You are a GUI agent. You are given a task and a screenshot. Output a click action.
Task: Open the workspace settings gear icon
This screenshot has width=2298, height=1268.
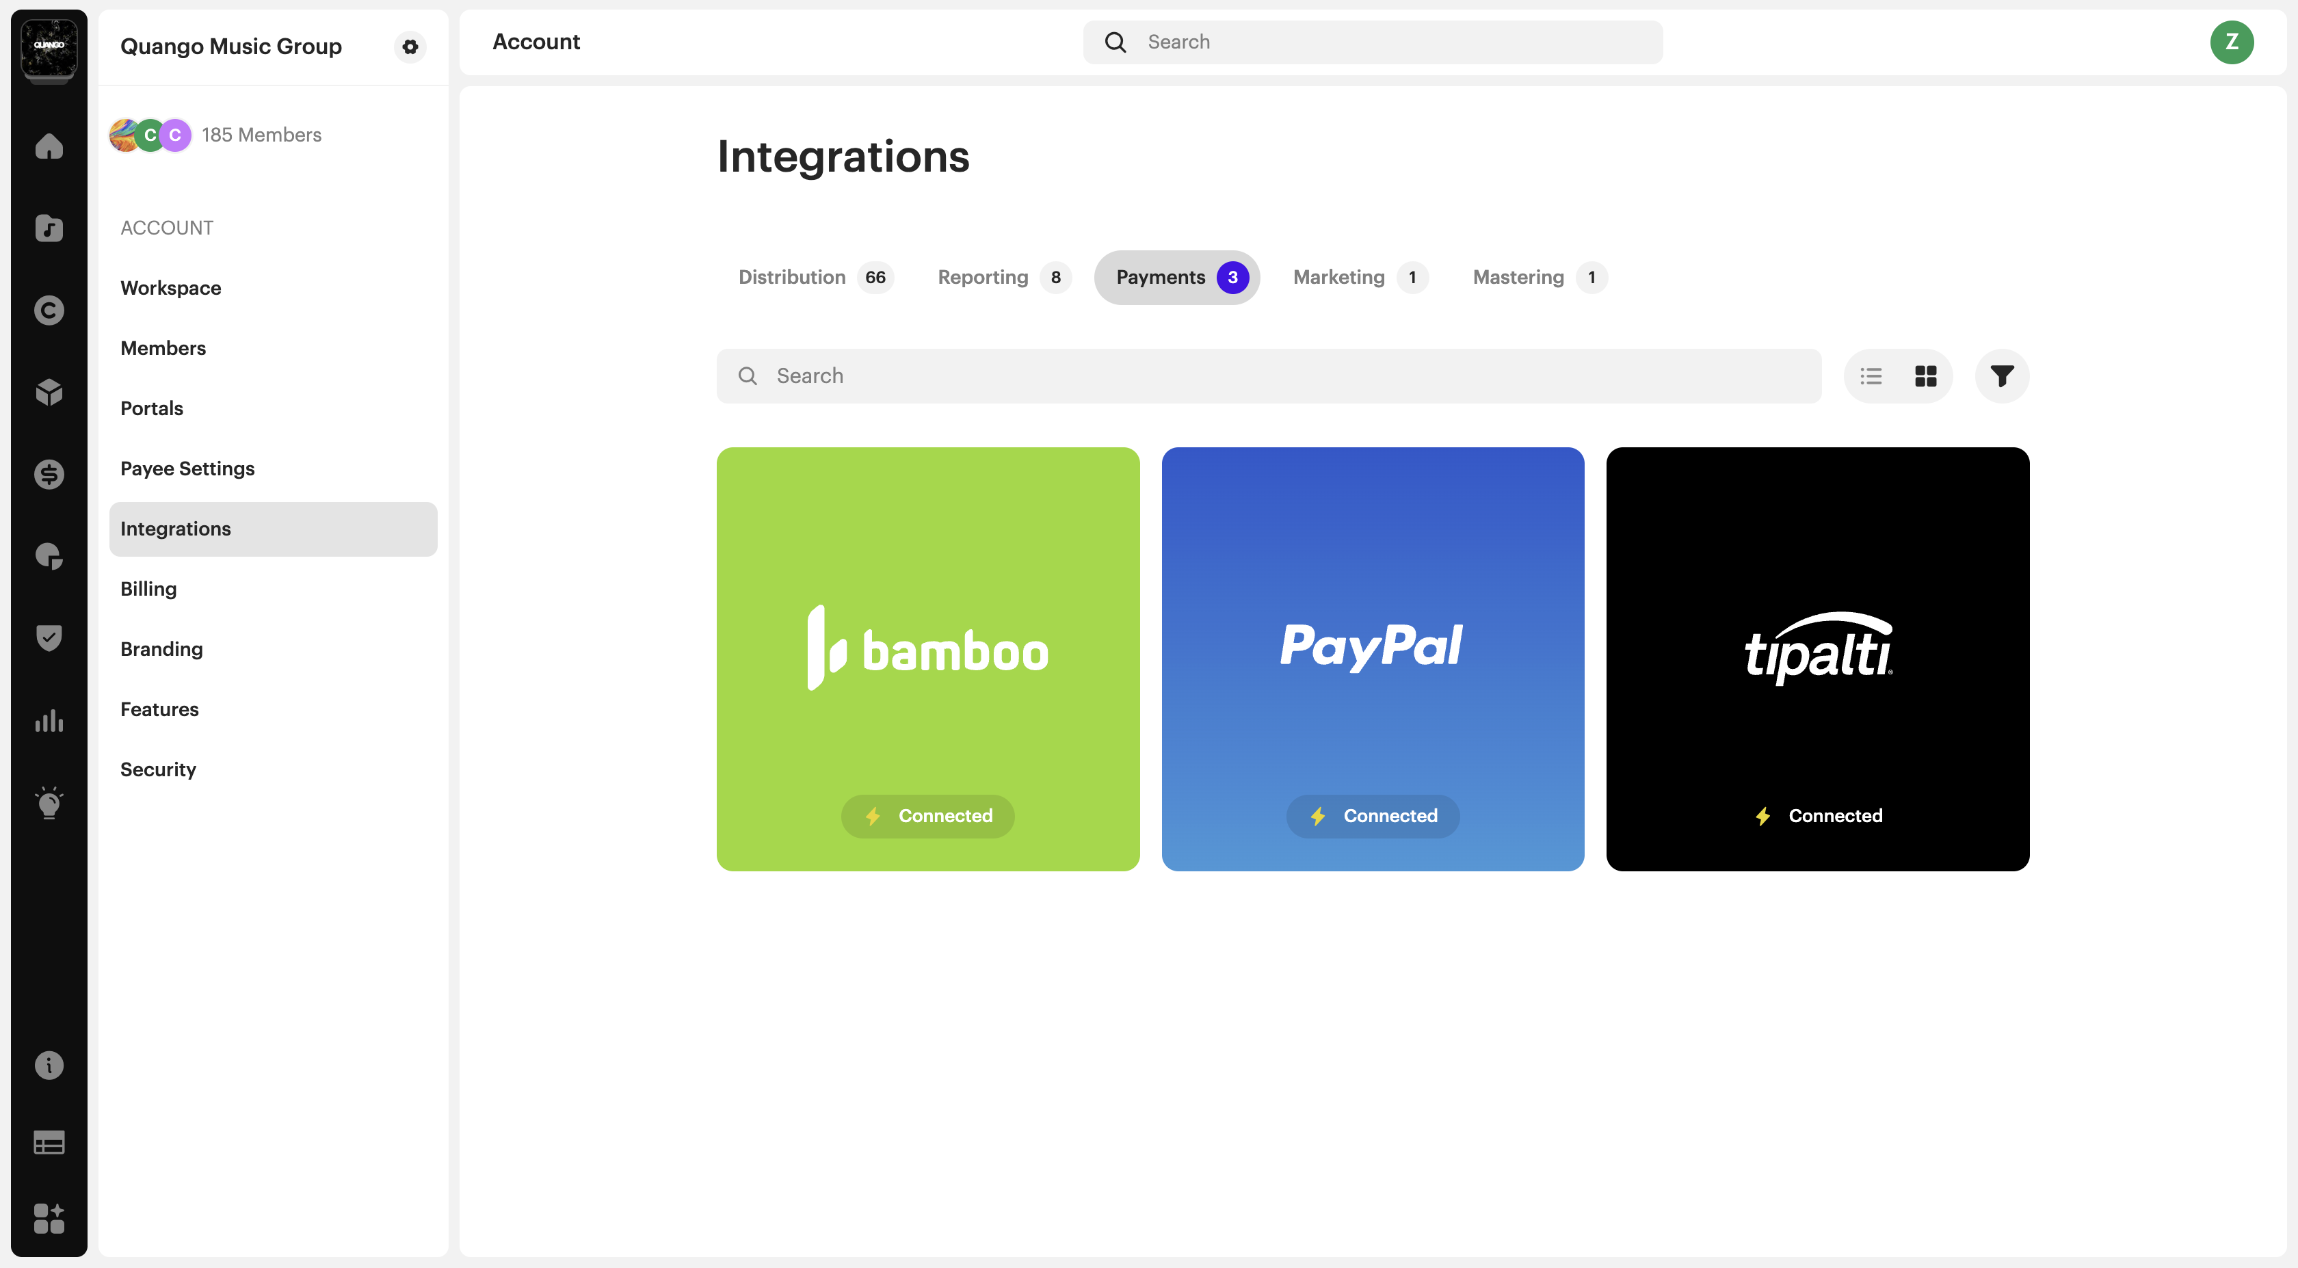[410, 47]
